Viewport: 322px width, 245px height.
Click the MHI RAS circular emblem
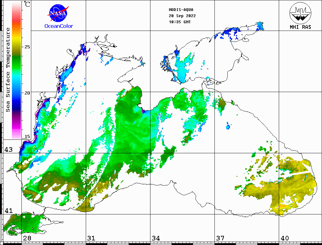coord(301,13)
